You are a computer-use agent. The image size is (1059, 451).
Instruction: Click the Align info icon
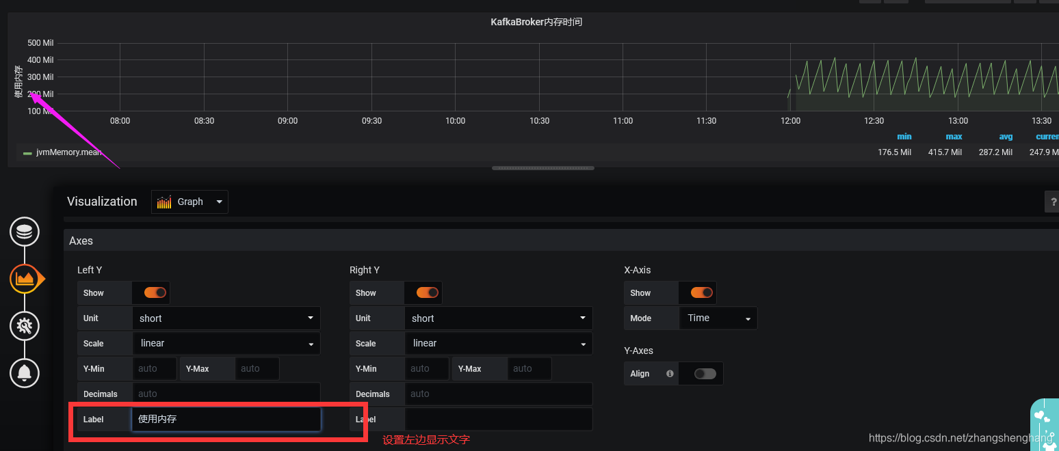[670, 374]
